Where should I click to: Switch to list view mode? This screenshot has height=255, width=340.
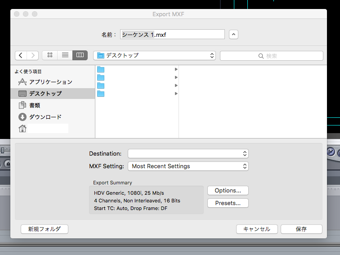click(x=65, y=55)
